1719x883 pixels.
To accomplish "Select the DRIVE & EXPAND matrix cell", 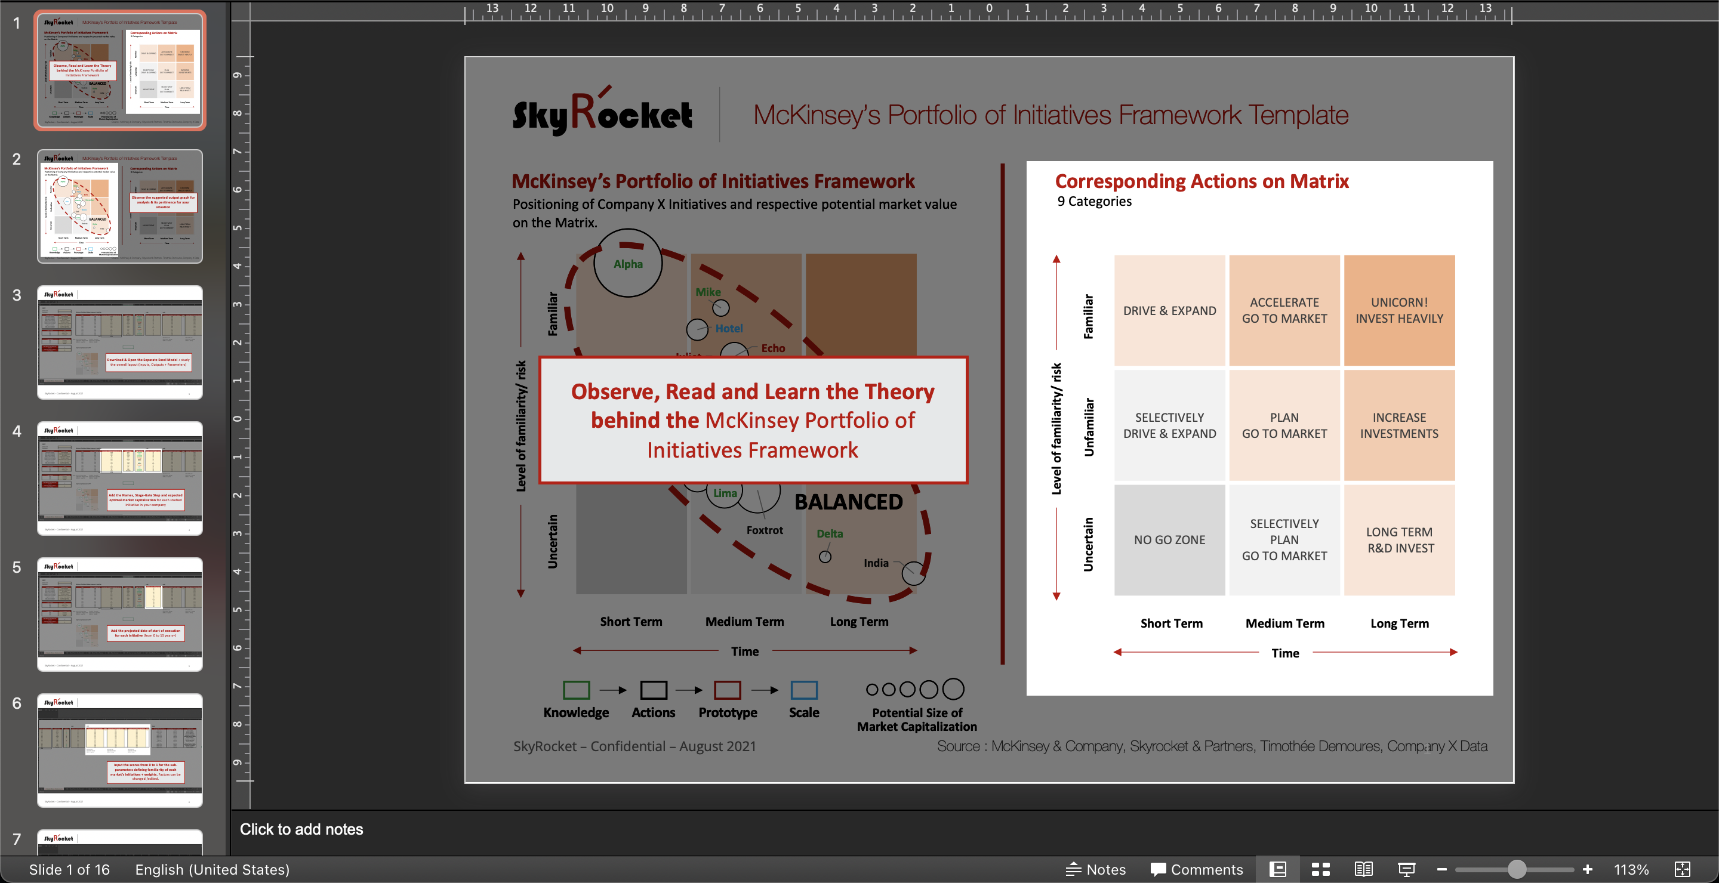I will [x=1169, y=310].
